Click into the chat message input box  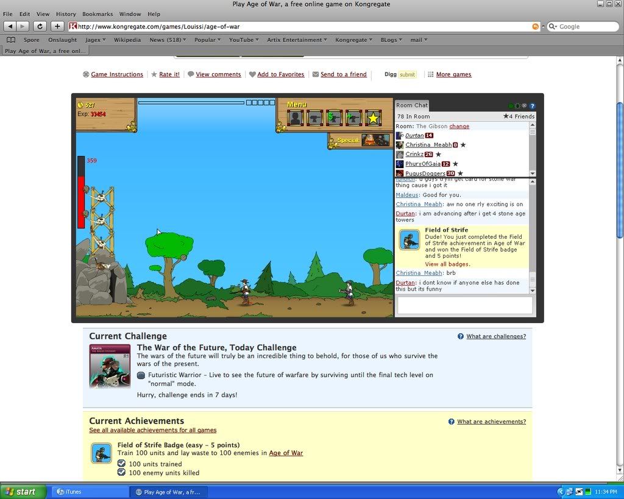coord(465,306)
